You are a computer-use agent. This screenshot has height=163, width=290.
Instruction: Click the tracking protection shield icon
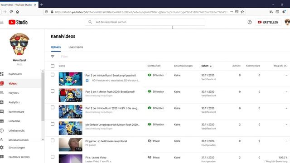tap(46, 12)
